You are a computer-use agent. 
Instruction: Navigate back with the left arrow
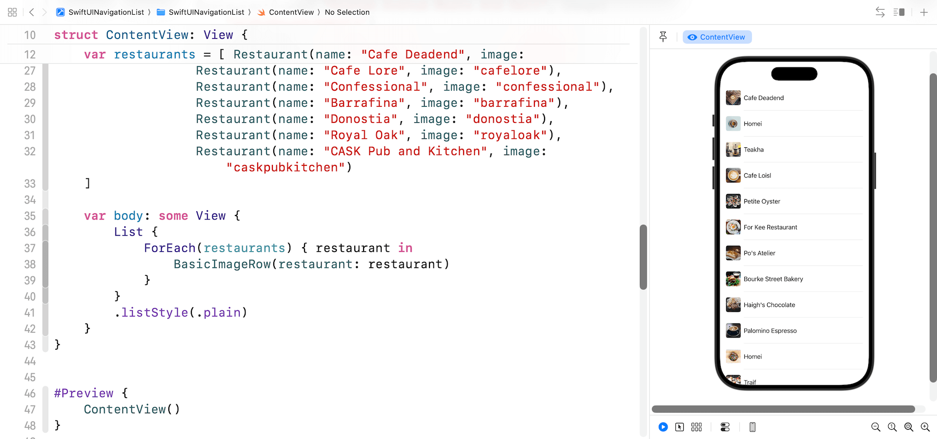point(31,12)
